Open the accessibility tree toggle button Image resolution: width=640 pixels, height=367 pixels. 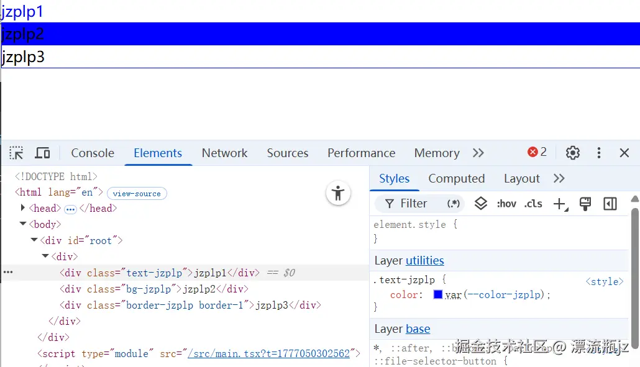tap(338, 193)
